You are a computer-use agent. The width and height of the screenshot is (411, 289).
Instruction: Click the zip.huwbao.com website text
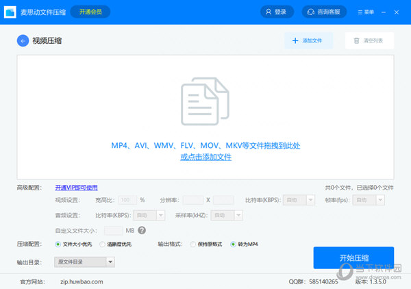(82, 281)
